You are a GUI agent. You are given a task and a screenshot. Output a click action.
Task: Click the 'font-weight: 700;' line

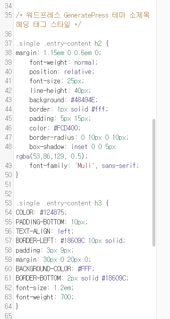tap(45, 297)
